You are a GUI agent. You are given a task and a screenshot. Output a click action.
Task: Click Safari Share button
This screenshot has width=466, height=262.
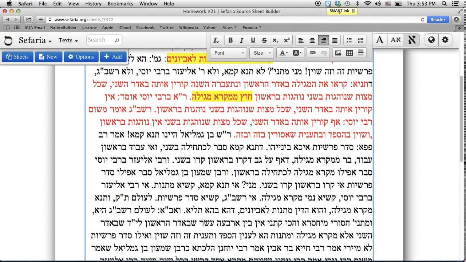[28, 20]
